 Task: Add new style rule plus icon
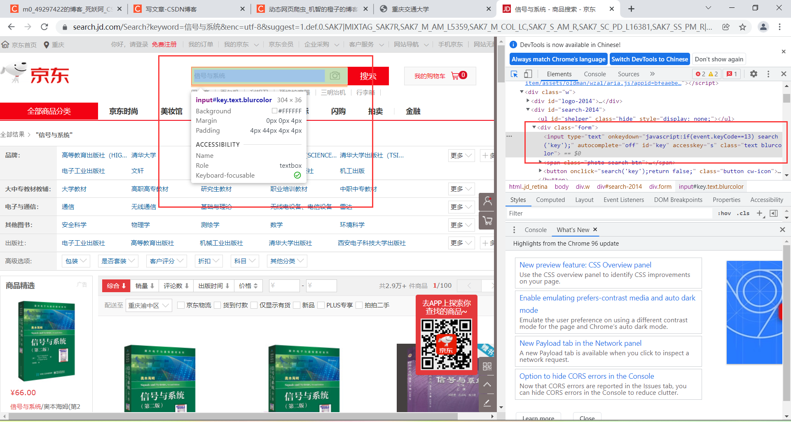[x=760, y=213]
